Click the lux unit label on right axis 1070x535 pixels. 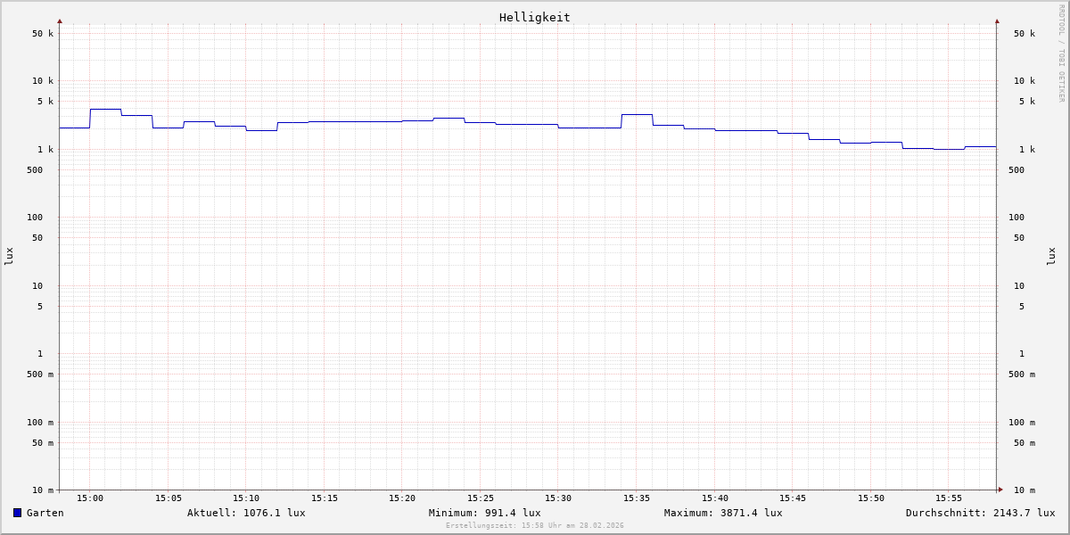coord(1051,257)
